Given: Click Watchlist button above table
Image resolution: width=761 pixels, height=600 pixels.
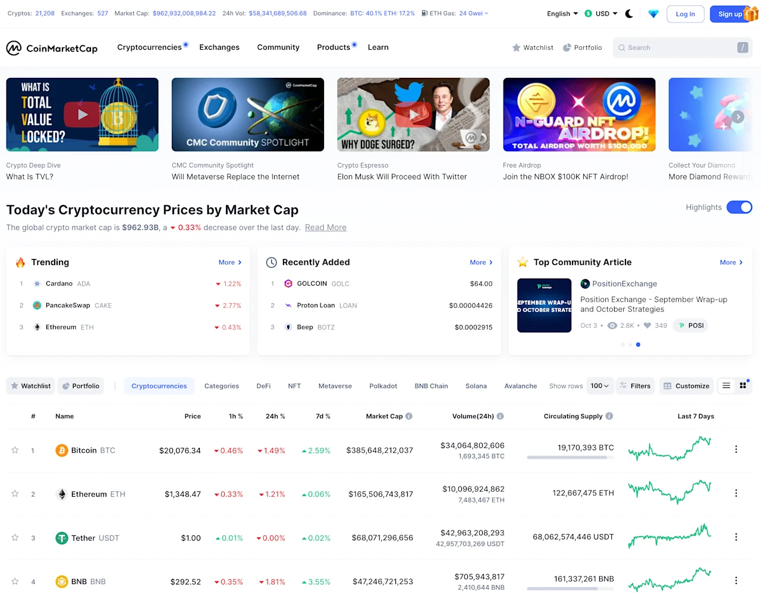Looking at the screenshot, I should (31, 386).
